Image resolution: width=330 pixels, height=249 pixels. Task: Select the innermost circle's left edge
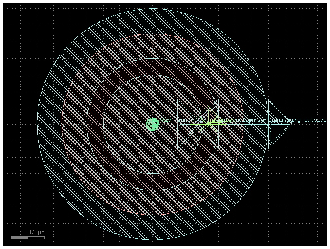[x=103, y=124]
